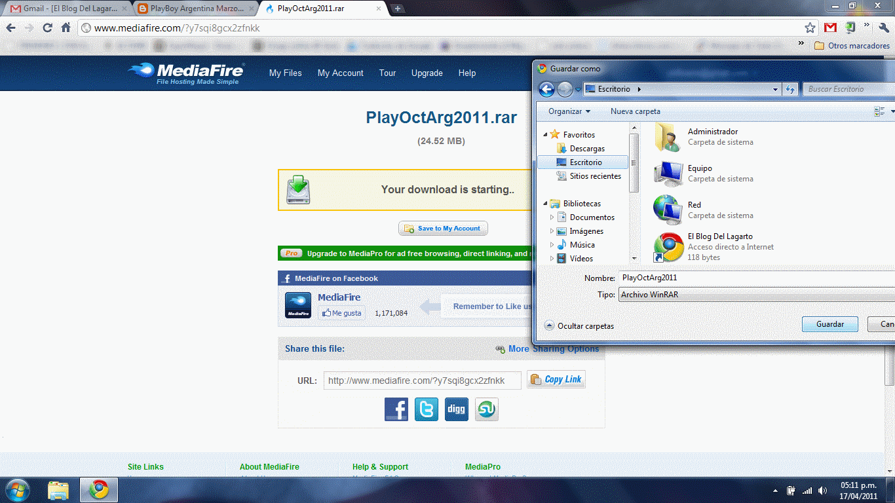
Task: Share the file on Digg icon
Action: 457,409
